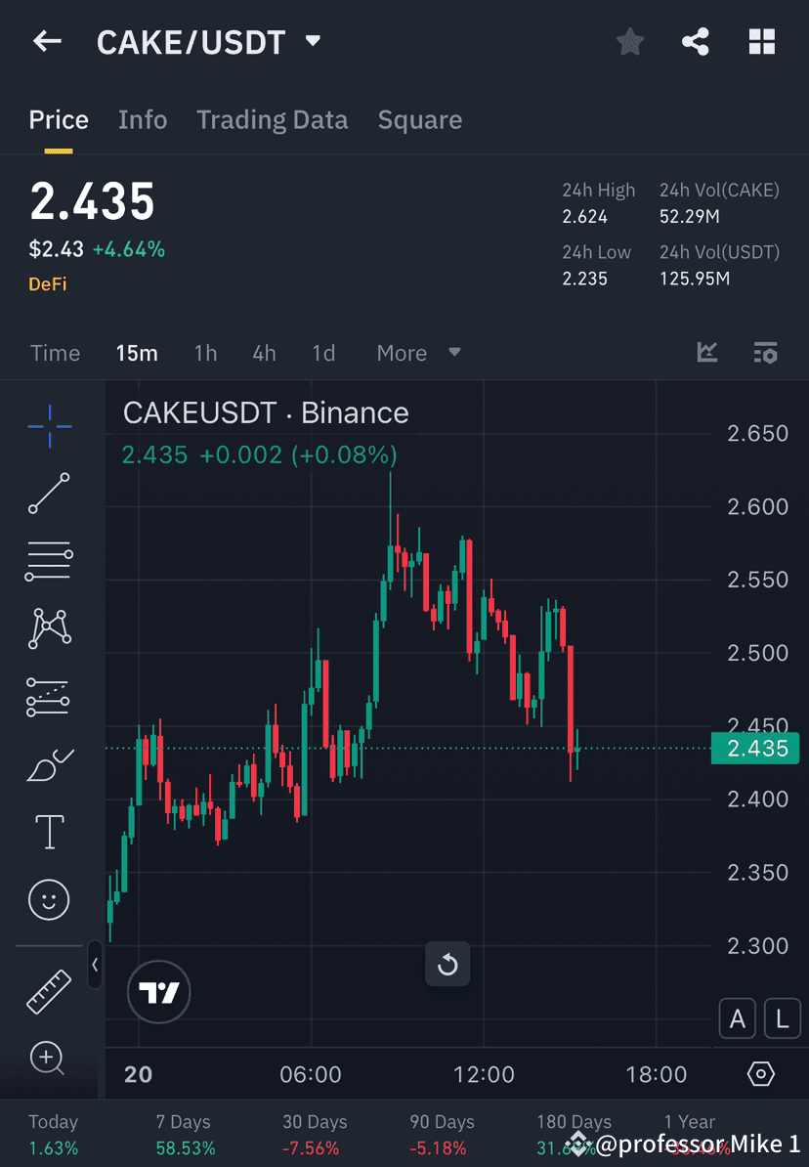Viewport: 809px width, 1167px height.
Task: Select the measure ruler tool
Action: tap(49, 990)
